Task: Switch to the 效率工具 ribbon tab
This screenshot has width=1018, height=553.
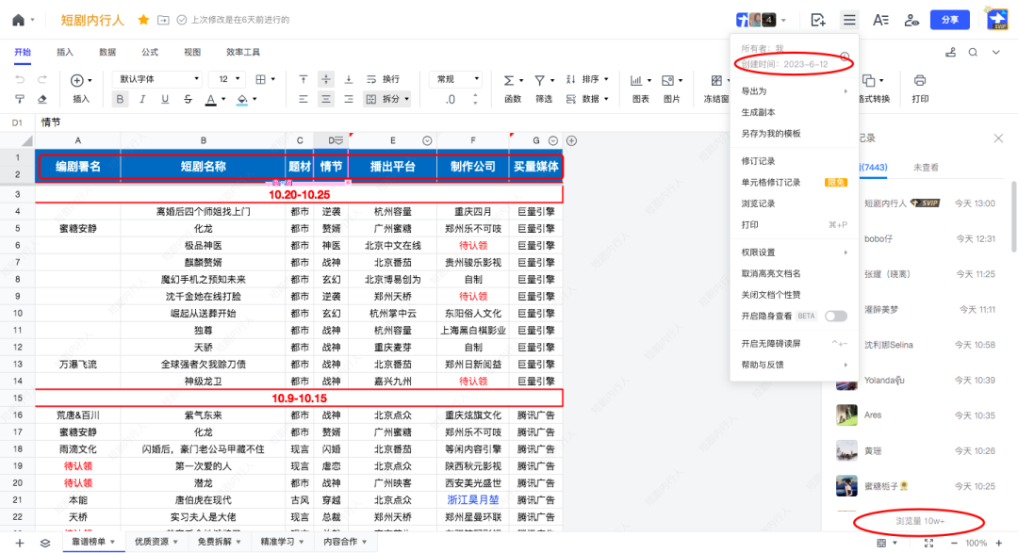Action: point(243,52)
